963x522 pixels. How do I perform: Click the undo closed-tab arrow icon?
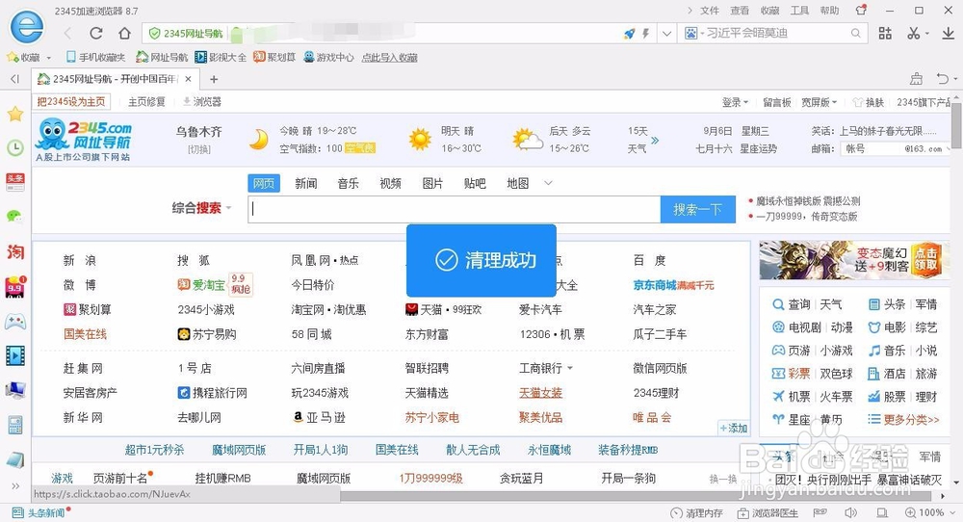(x=943, y=79)
